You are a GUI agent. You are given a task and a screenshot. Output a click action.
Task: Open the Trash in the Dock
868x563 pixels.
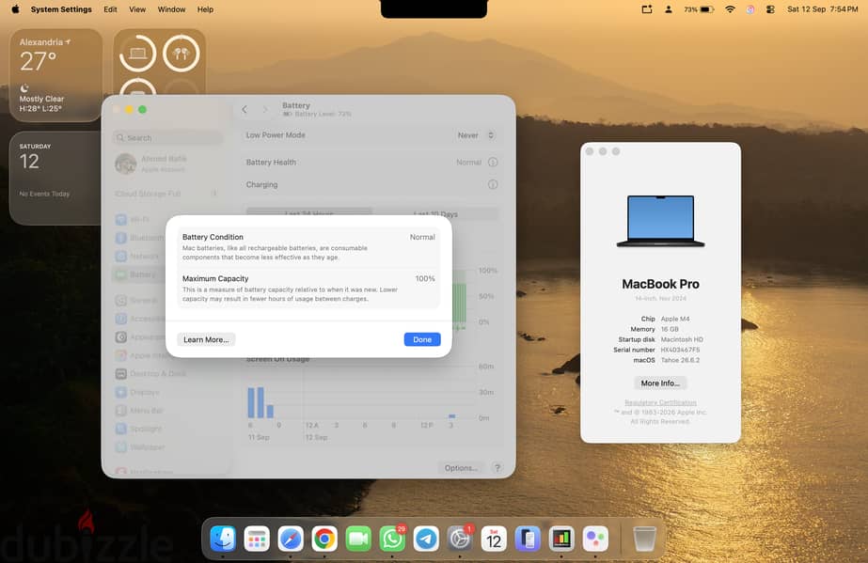tap(644, 539)
